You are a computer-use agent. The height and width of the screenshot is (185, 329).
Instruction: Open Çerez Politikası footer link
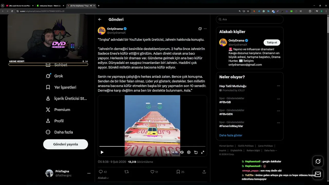pos(266,146)
